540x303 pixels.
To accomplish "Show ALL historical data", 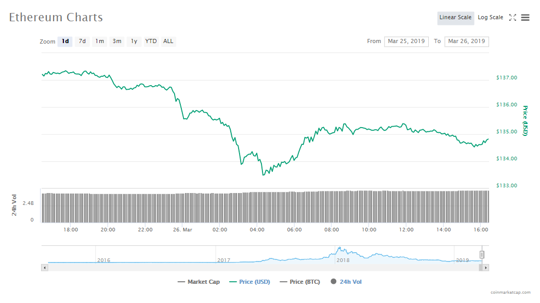I will [x=168, y=42].
